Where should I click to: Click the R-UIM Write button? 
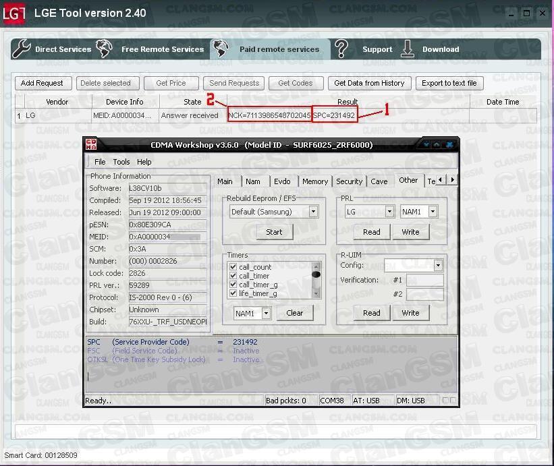point(410,313)
